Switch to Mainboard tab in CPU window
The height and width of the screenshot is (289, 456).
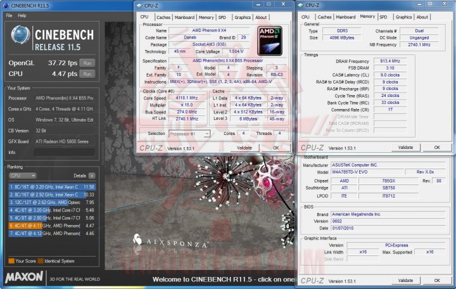pos(184,18)
